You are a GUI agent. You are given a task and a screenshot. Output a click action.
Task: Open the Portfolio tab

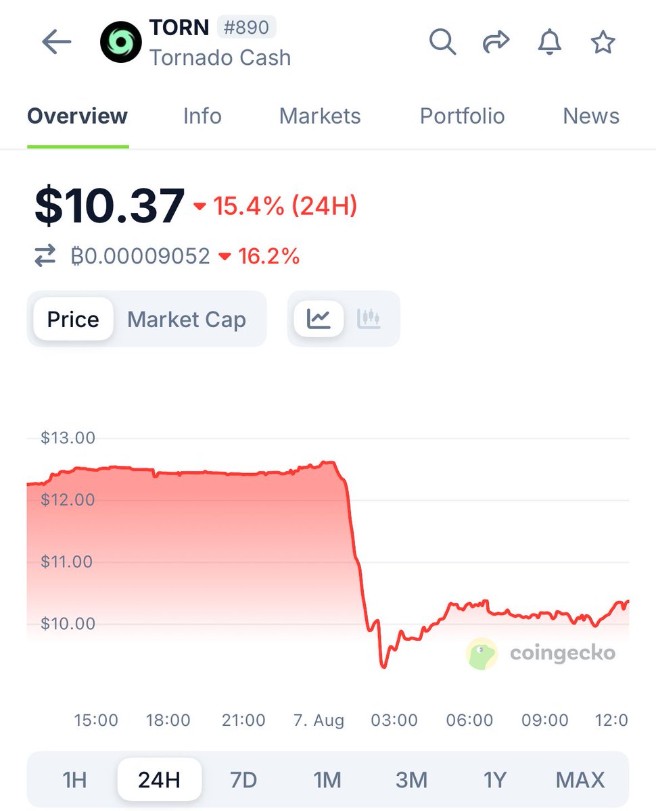pyautogui.click(x=462, y=116)
